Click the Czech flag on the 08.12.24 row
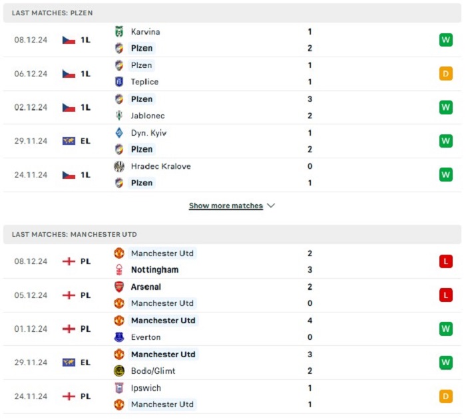This screenshot has height=419, width=466. point(69,40)
